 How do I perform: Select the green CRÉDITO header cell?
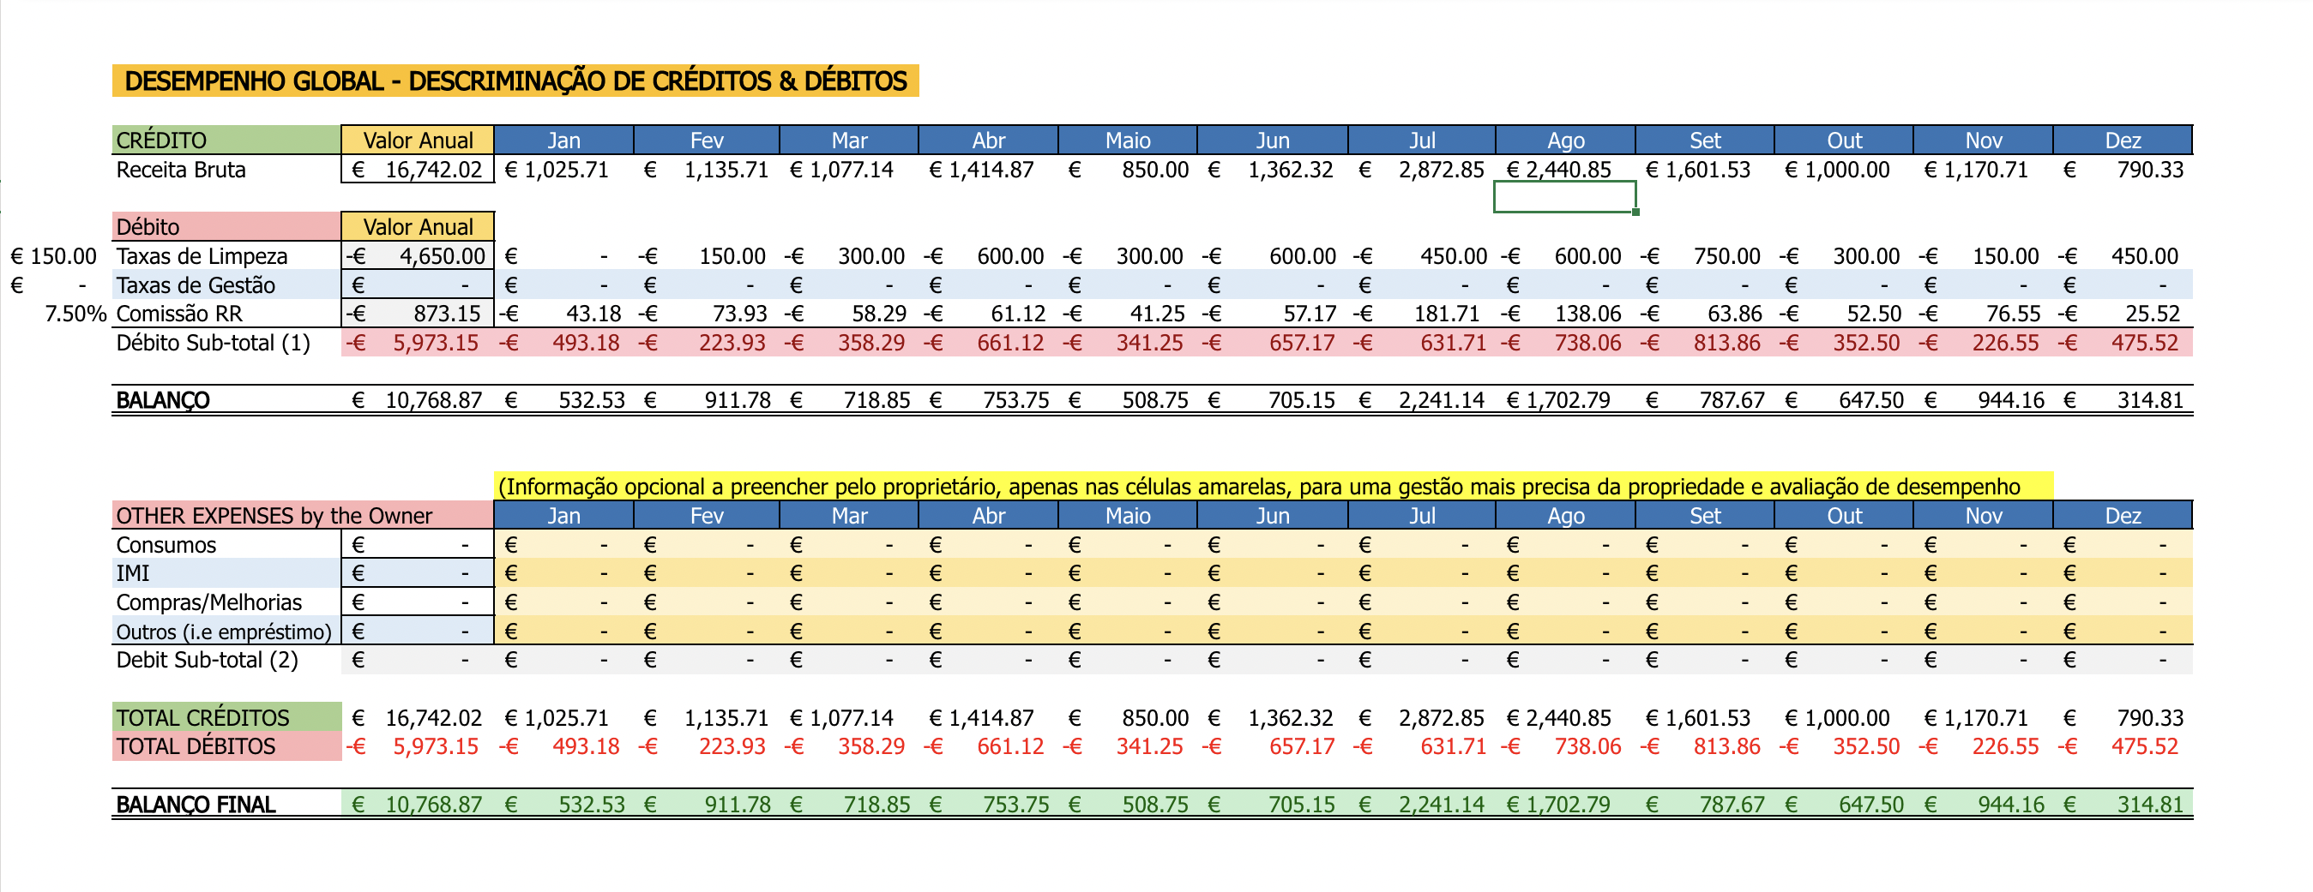point(226,140)
